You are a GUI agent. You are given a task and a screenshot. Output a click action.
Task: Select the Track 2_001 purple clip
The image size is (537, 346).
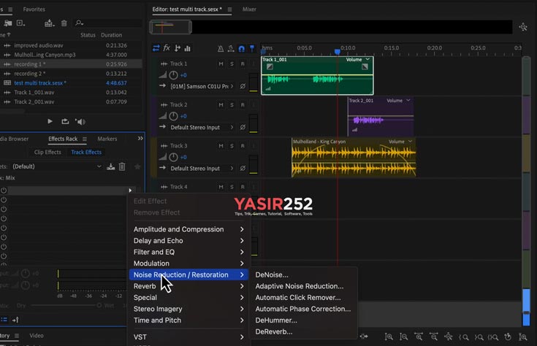tap(381, 117)
